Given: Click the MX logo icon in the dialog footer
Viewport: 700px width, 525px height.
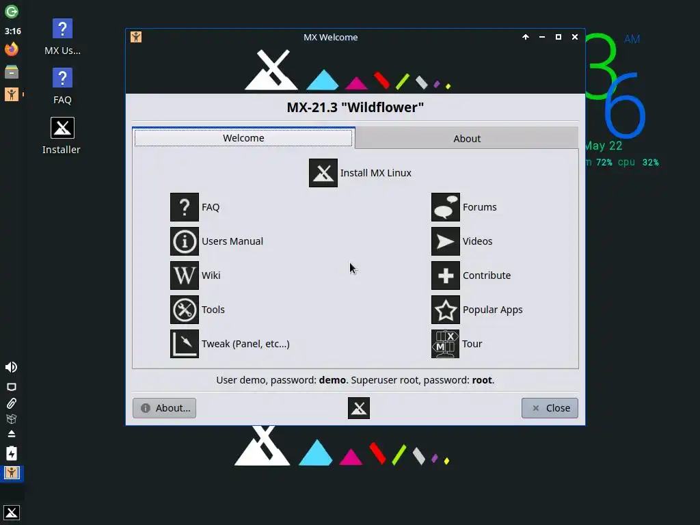Looking at the screenshot, I should [358, 408].
